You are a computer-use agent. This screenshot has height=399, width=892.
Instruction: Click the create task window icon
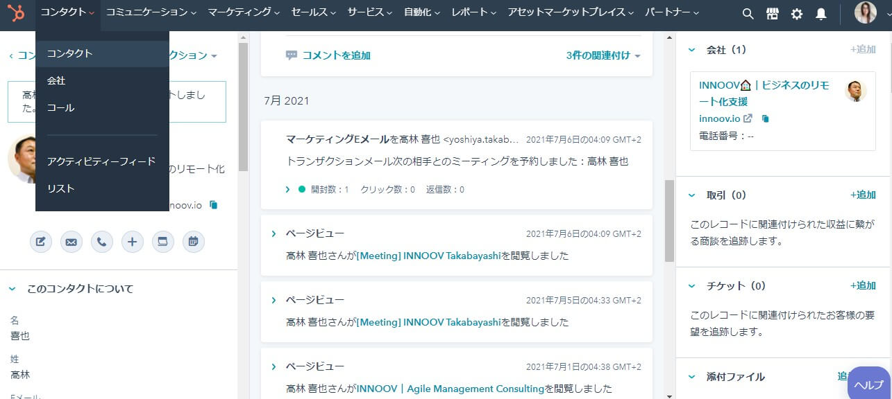click(163, 242)
